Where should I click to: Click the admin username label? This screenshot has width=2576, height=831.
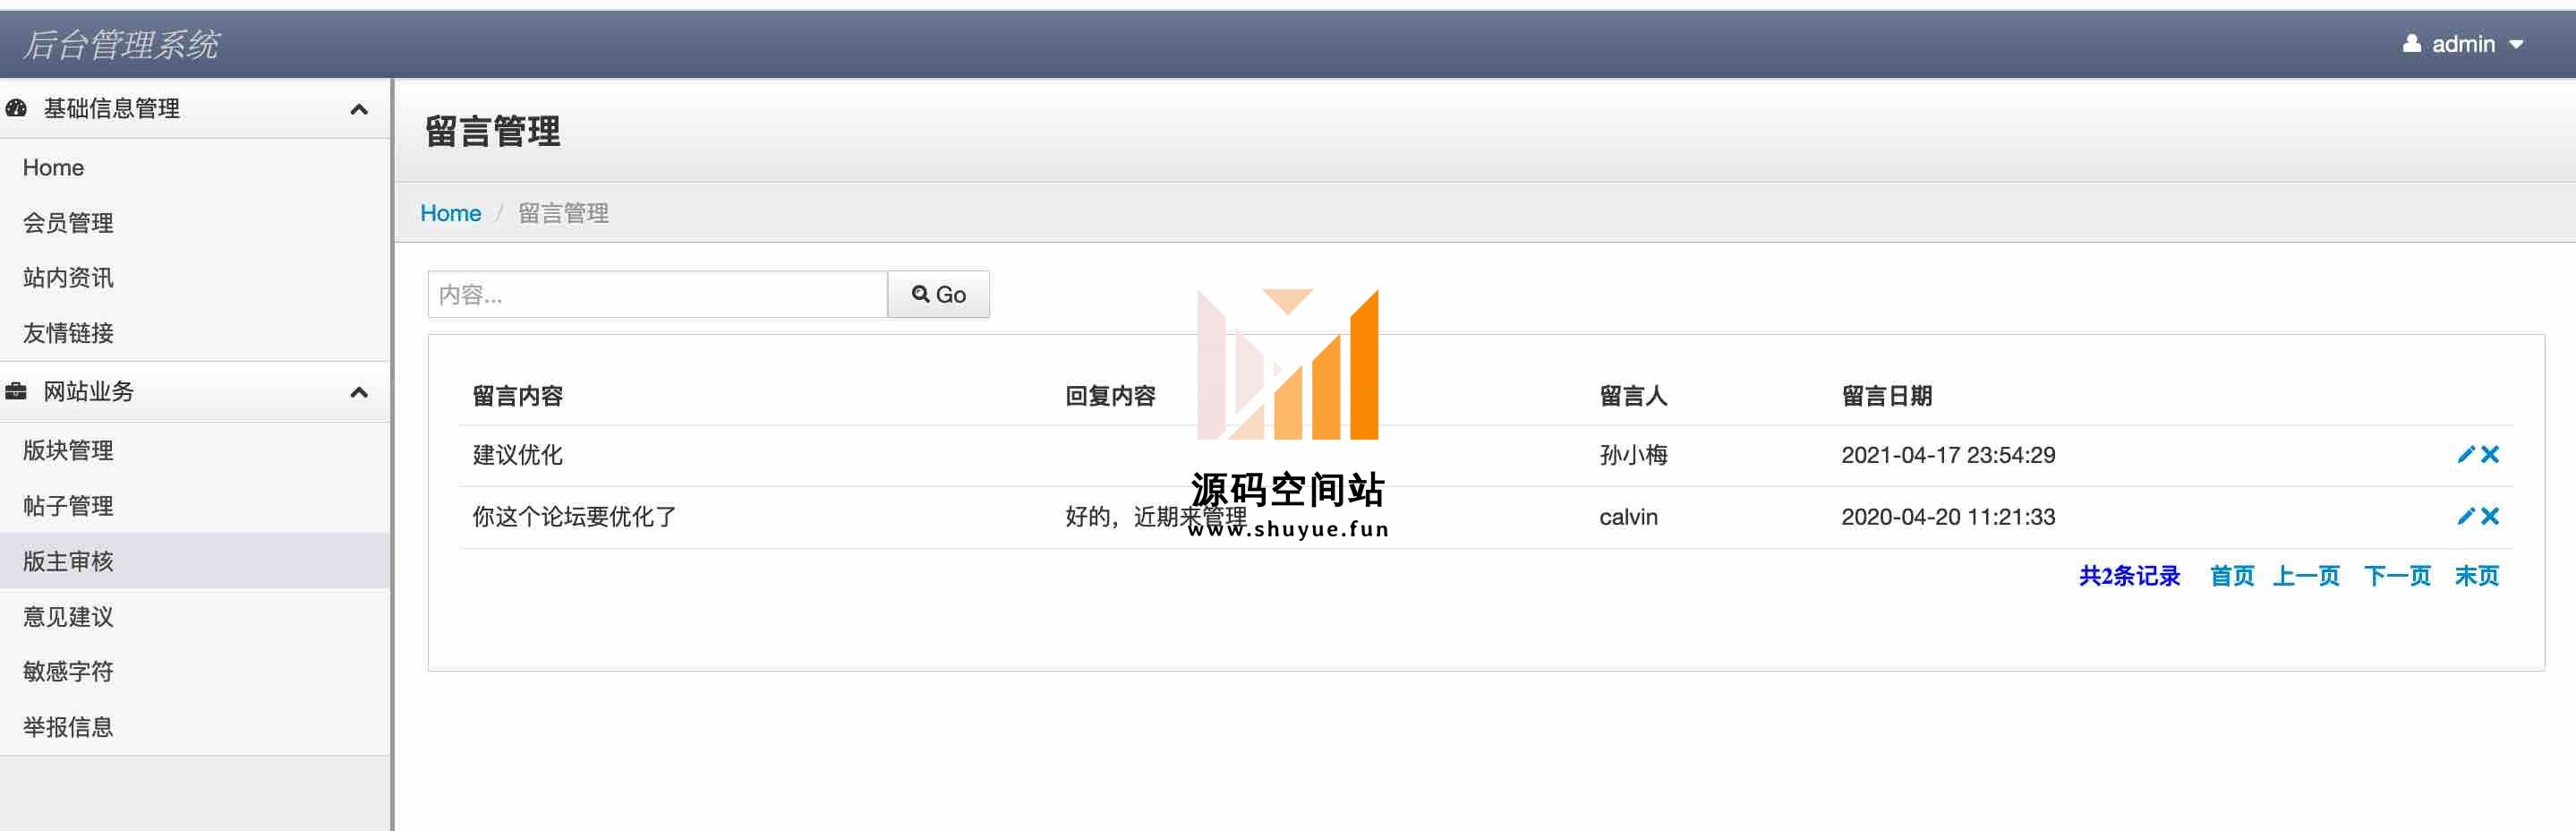coord(2463,44)
